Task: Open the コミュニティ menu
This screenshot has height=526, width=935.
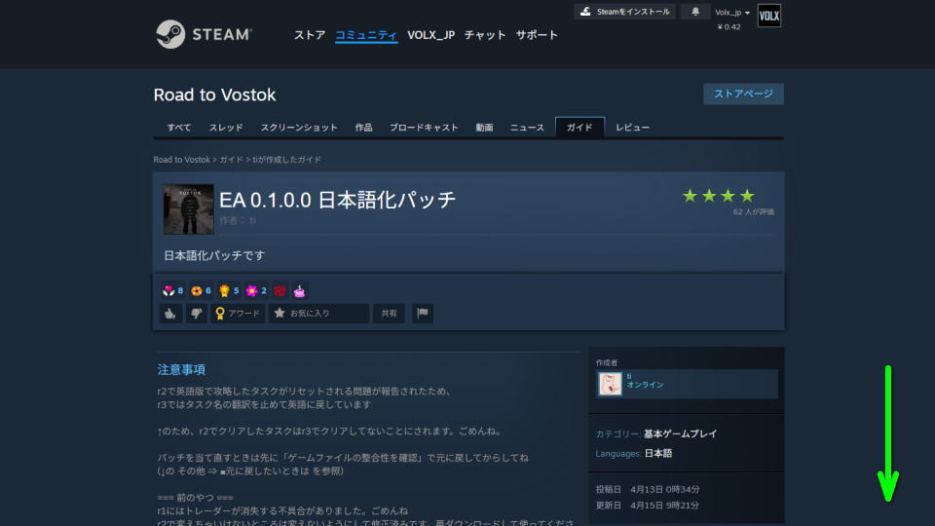Action: [365, 35]
